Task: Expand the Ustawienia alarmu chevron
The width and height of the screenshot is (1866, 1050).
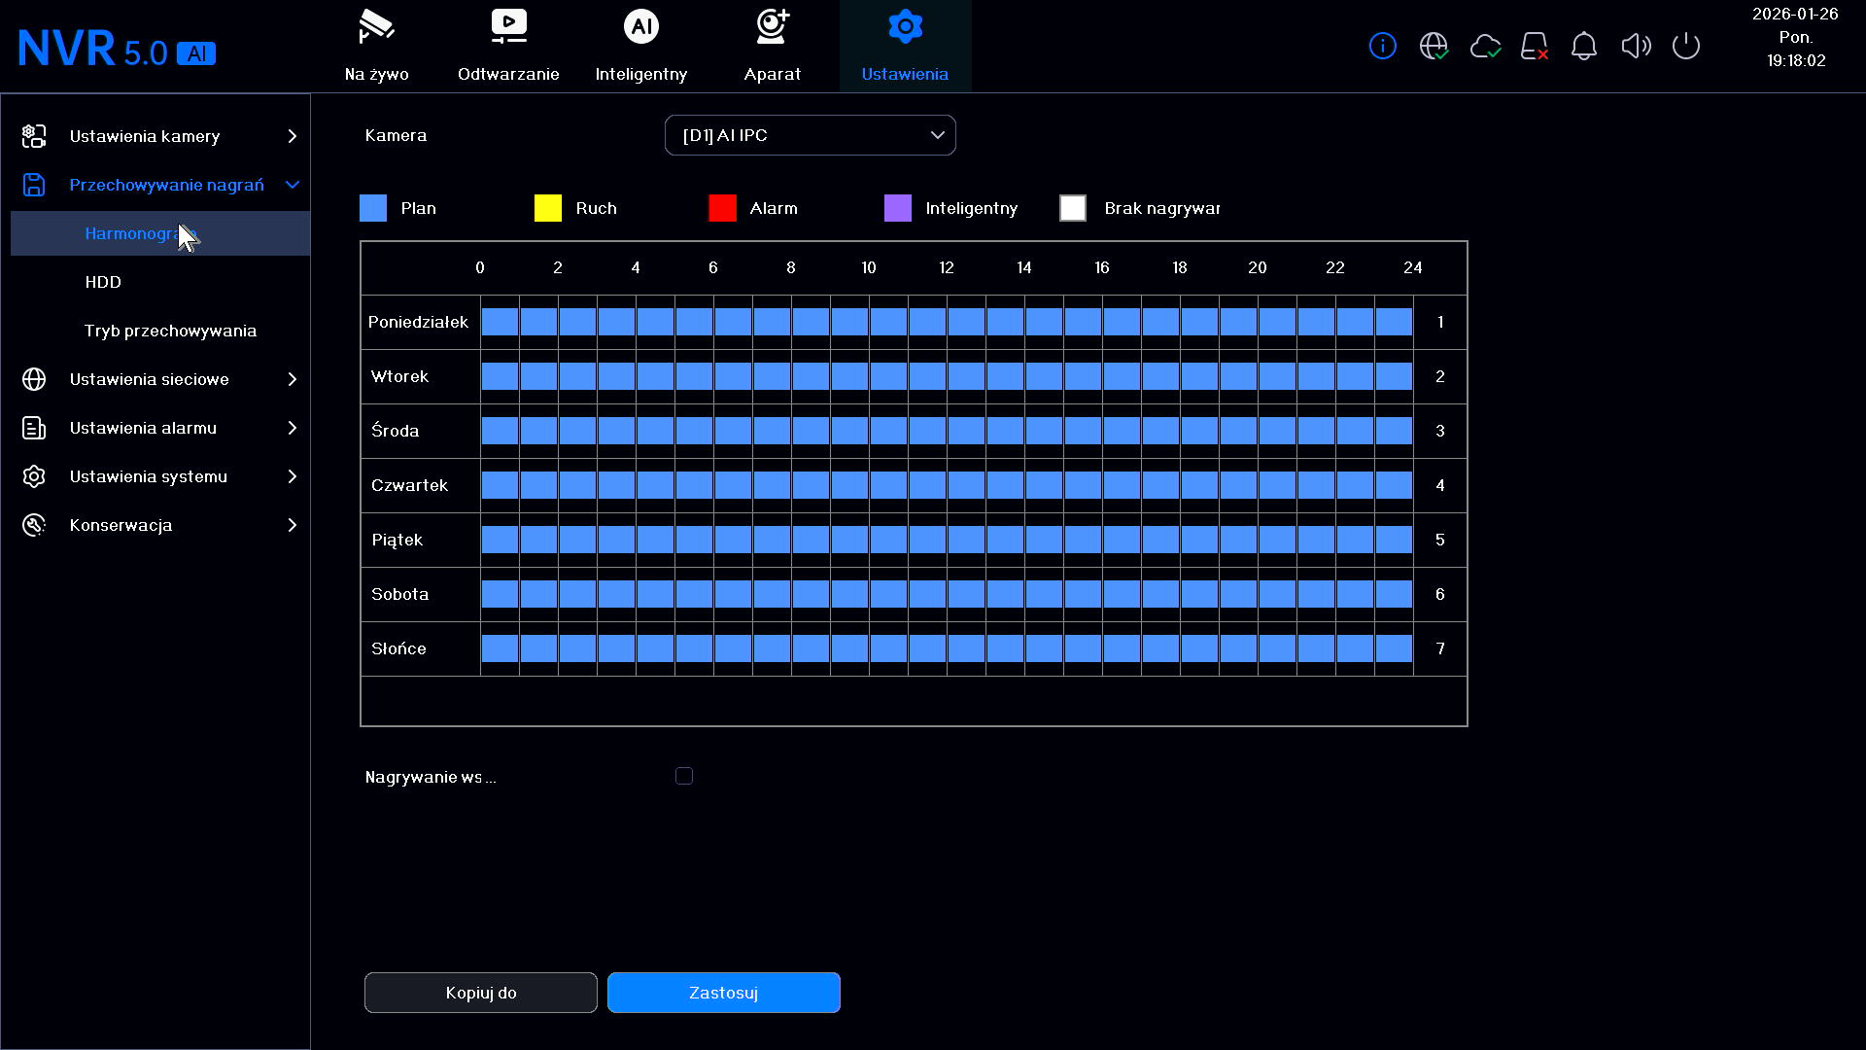Action: point(292,428)
